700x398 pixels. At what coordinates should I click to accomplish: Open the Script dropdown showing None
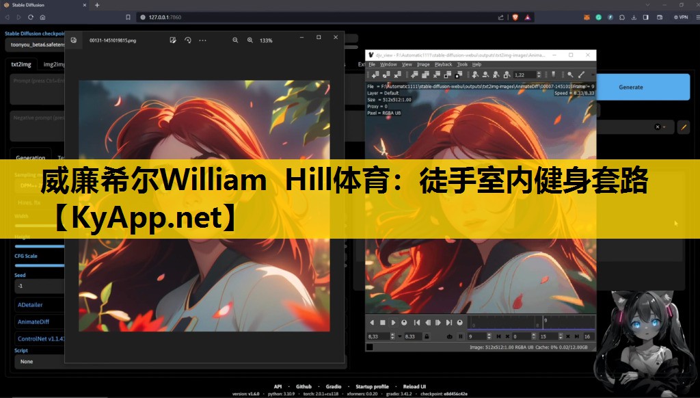click(x=40, y=361)
